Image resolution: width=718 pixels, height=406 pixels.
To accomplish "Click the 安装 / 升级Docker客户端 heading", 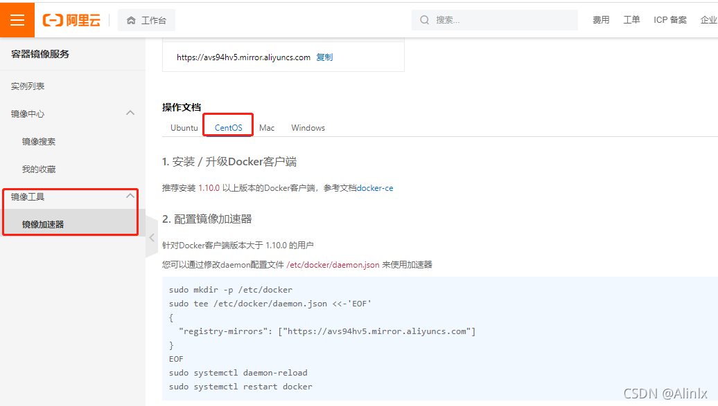I will coord(229,162).
